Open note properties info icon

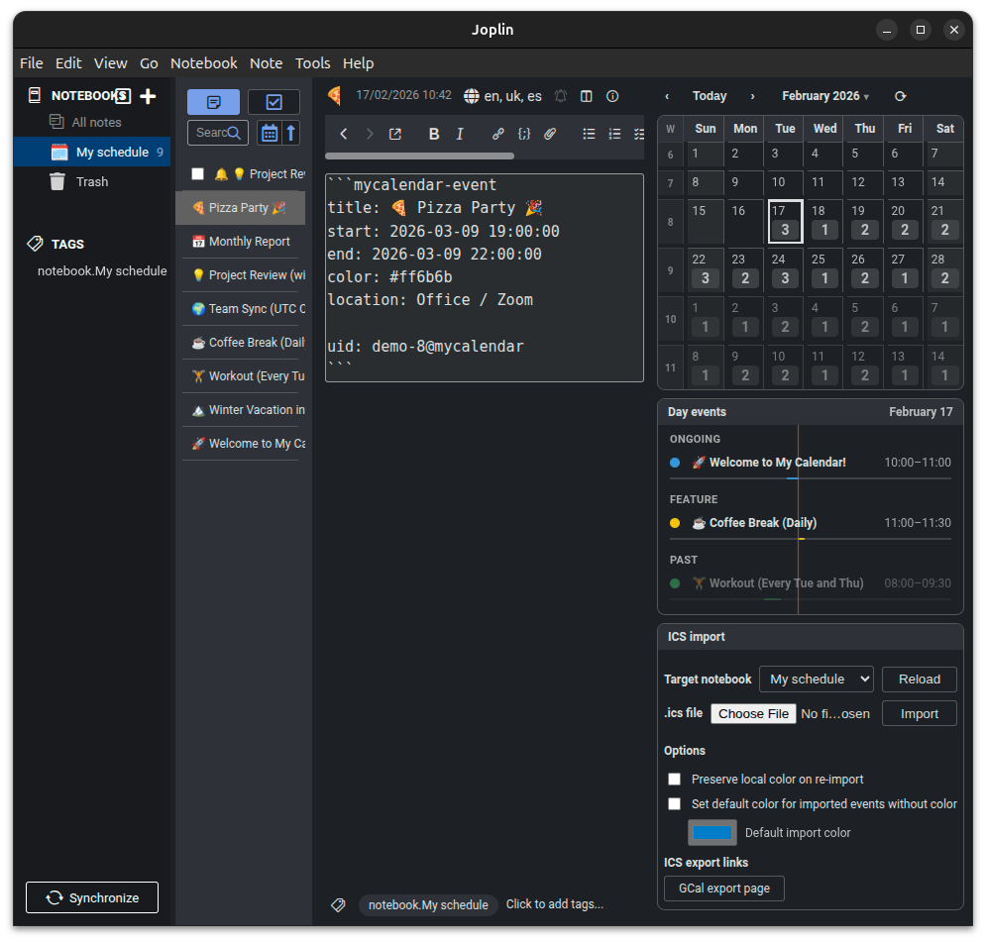pos(612,96)
